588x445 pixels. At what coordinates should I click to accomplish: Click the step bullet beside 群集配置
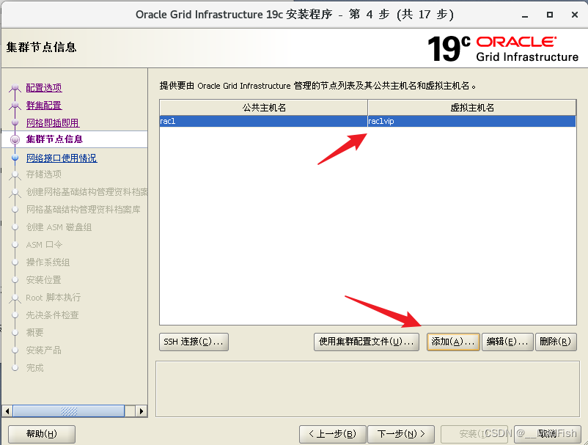pyautogui.click(x=15, y=106)
